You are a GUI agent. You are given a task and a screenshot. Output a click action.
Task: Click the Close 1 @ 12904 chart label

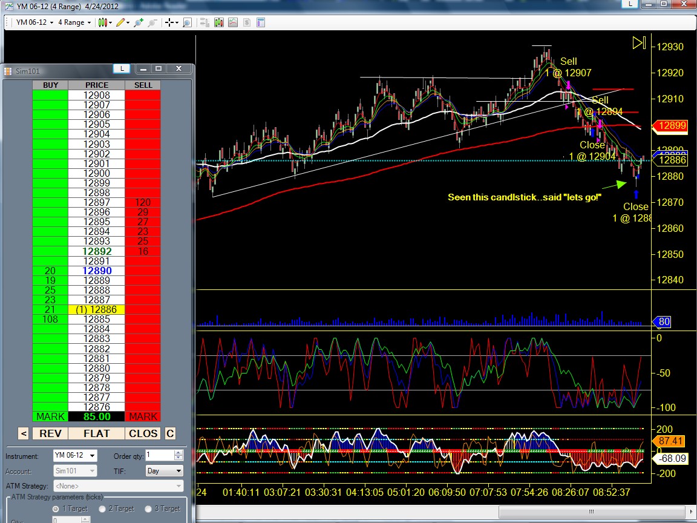tap(592, 151)
